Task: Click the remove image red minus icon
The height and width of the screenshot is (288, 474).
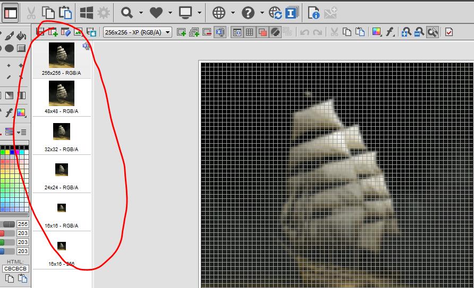Action: (x=207, y=32)
